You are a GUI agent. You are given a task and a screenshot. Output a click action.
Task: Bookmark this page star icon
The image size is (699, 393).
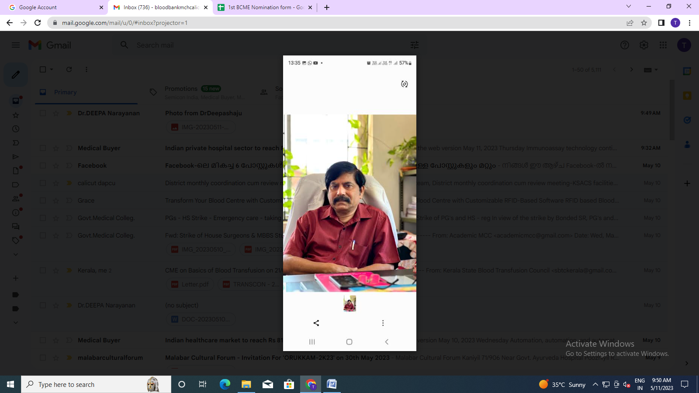click(x=644, y=23)
